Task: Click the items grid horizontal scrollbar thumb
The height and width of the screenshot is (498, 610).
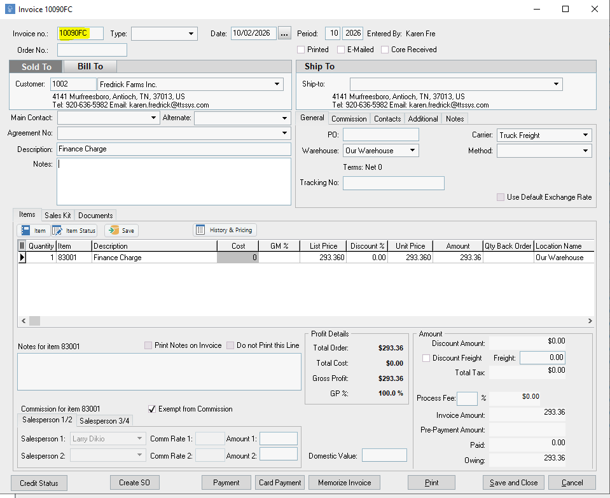Action: click(34, 321)
